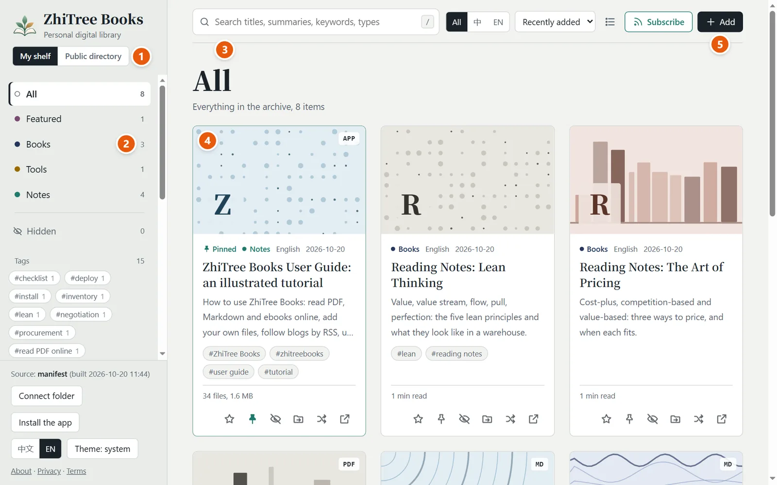Filter by #inventory tag
The width and height of the screenshot is (777, 485).
(x=83, y=296)
